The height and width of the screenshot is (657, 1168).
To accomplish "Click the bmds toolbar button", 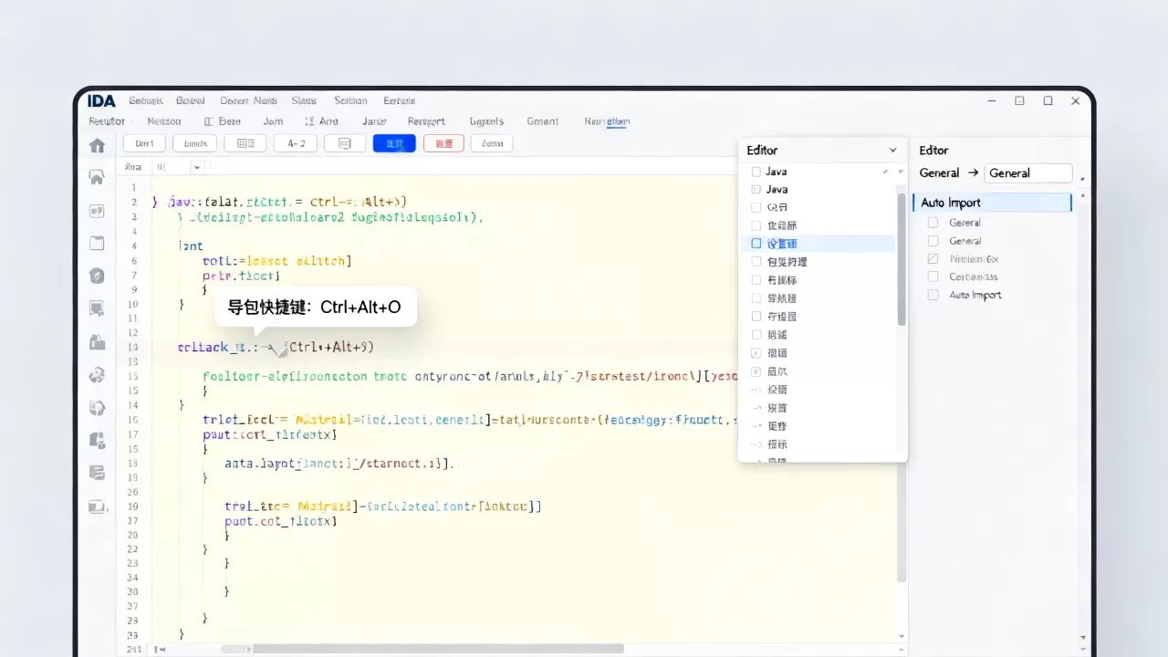I will [x=195, y=143].
